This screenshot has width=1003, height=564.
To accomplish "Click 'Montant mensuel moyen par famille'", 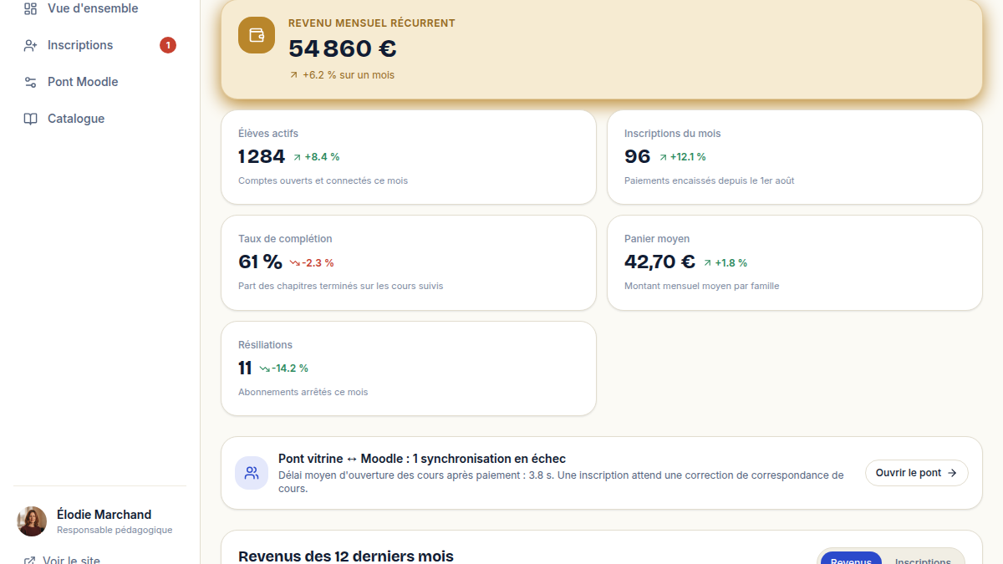I will click(x=701, y=286).
